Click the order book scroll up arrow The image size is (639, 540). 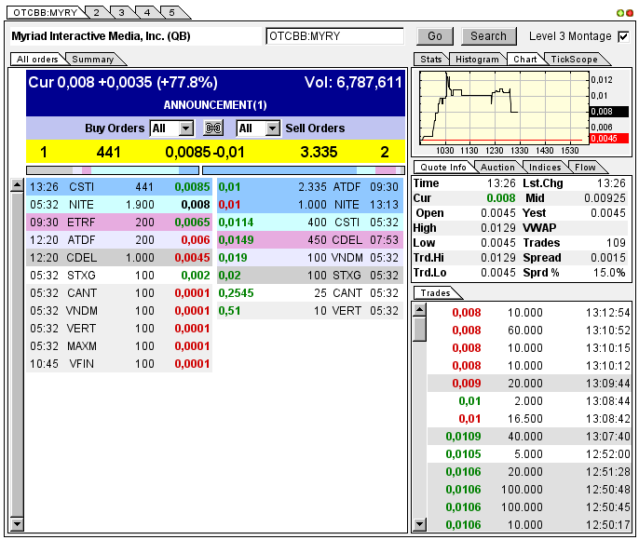[17, 185]
